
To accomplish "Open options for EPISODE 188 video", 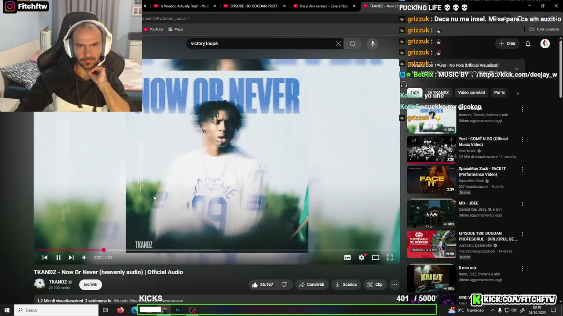I will 523,234.
